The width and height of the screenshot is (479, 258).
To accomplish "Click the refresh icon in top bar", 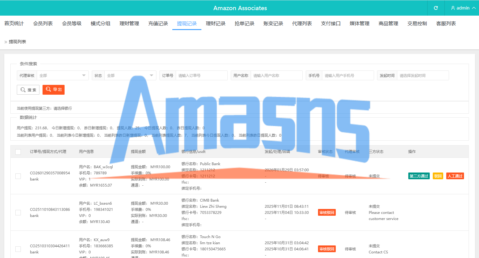I will click(436, 8).
